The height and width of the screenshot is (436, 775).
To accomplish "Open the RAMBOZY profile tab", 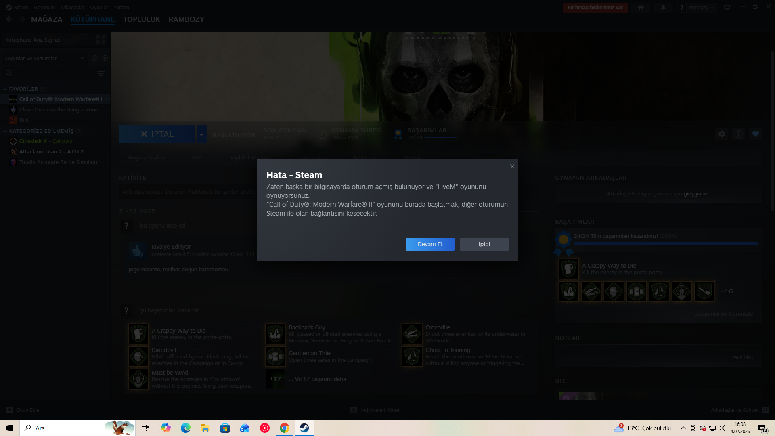I will click(x=186, y=19).
